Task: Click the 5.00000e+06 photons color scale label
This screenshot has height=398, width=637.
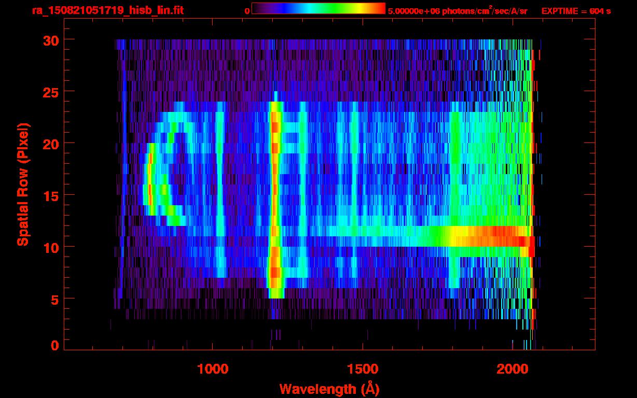Action: pos(457,11)
